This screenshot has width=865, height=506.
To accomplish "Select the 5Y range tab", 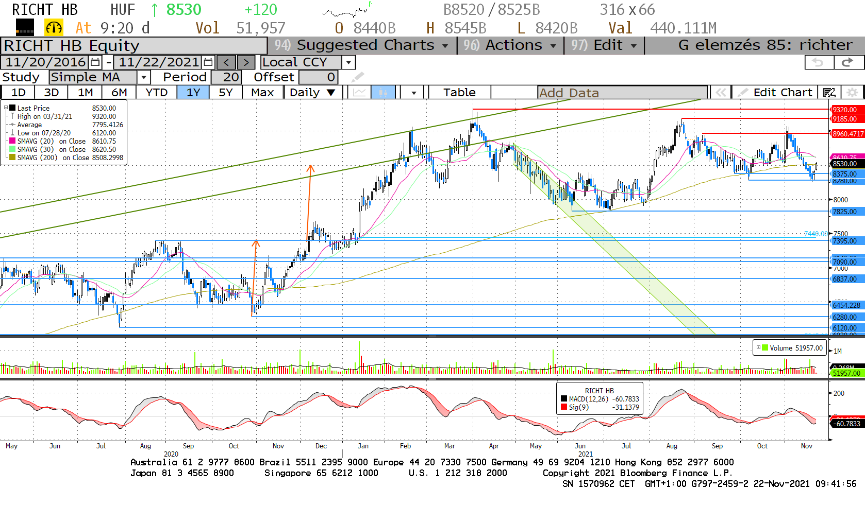I will 225,93.
